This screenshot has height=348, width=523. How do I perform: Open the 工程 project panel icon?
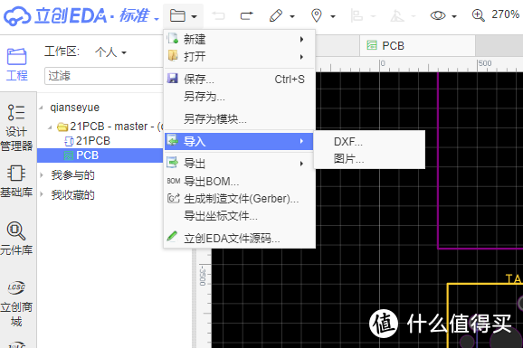click(x=16, y=65)
